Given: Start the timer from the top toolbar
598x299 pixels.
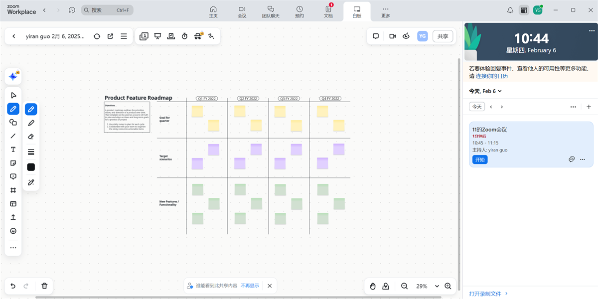Looking at the screenshot, I should tap(184, 36).
